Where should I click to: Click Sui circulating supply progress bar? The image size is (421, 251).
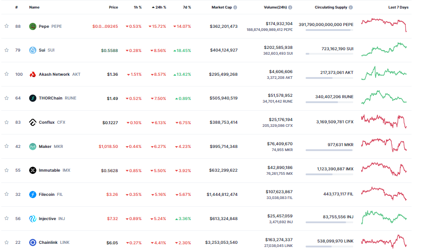point(329,54)
